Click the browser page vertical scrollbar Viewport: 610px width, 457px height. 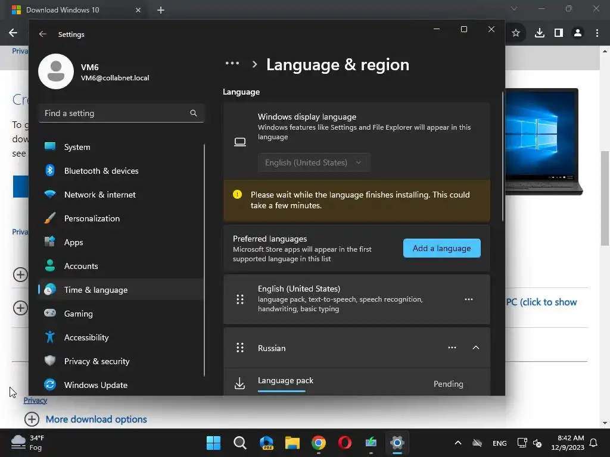605,198
